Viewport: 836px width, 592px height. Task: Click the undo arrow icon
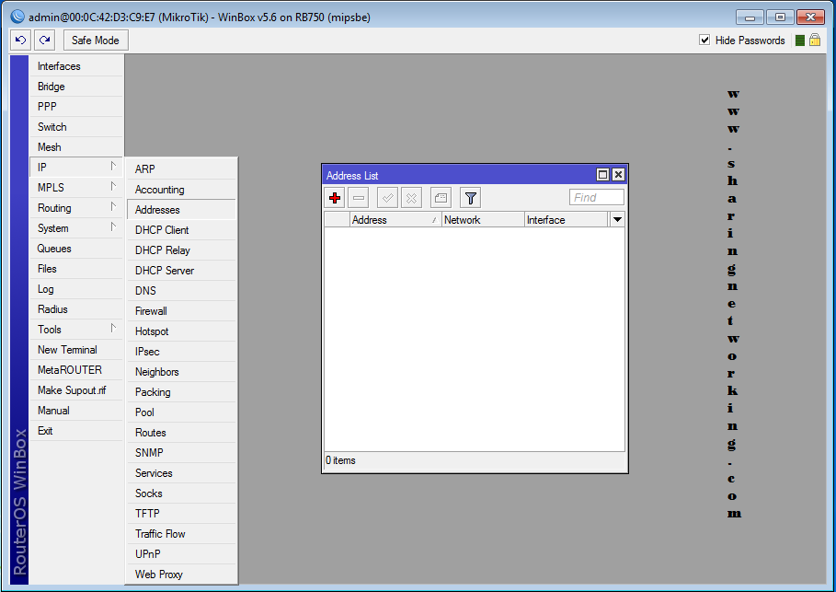pos(21,40)
